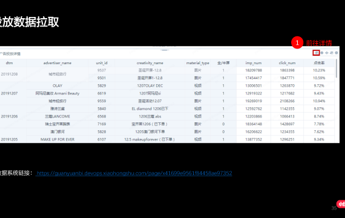Click the table's vertical scrollbar thumb

pos(337,68)
